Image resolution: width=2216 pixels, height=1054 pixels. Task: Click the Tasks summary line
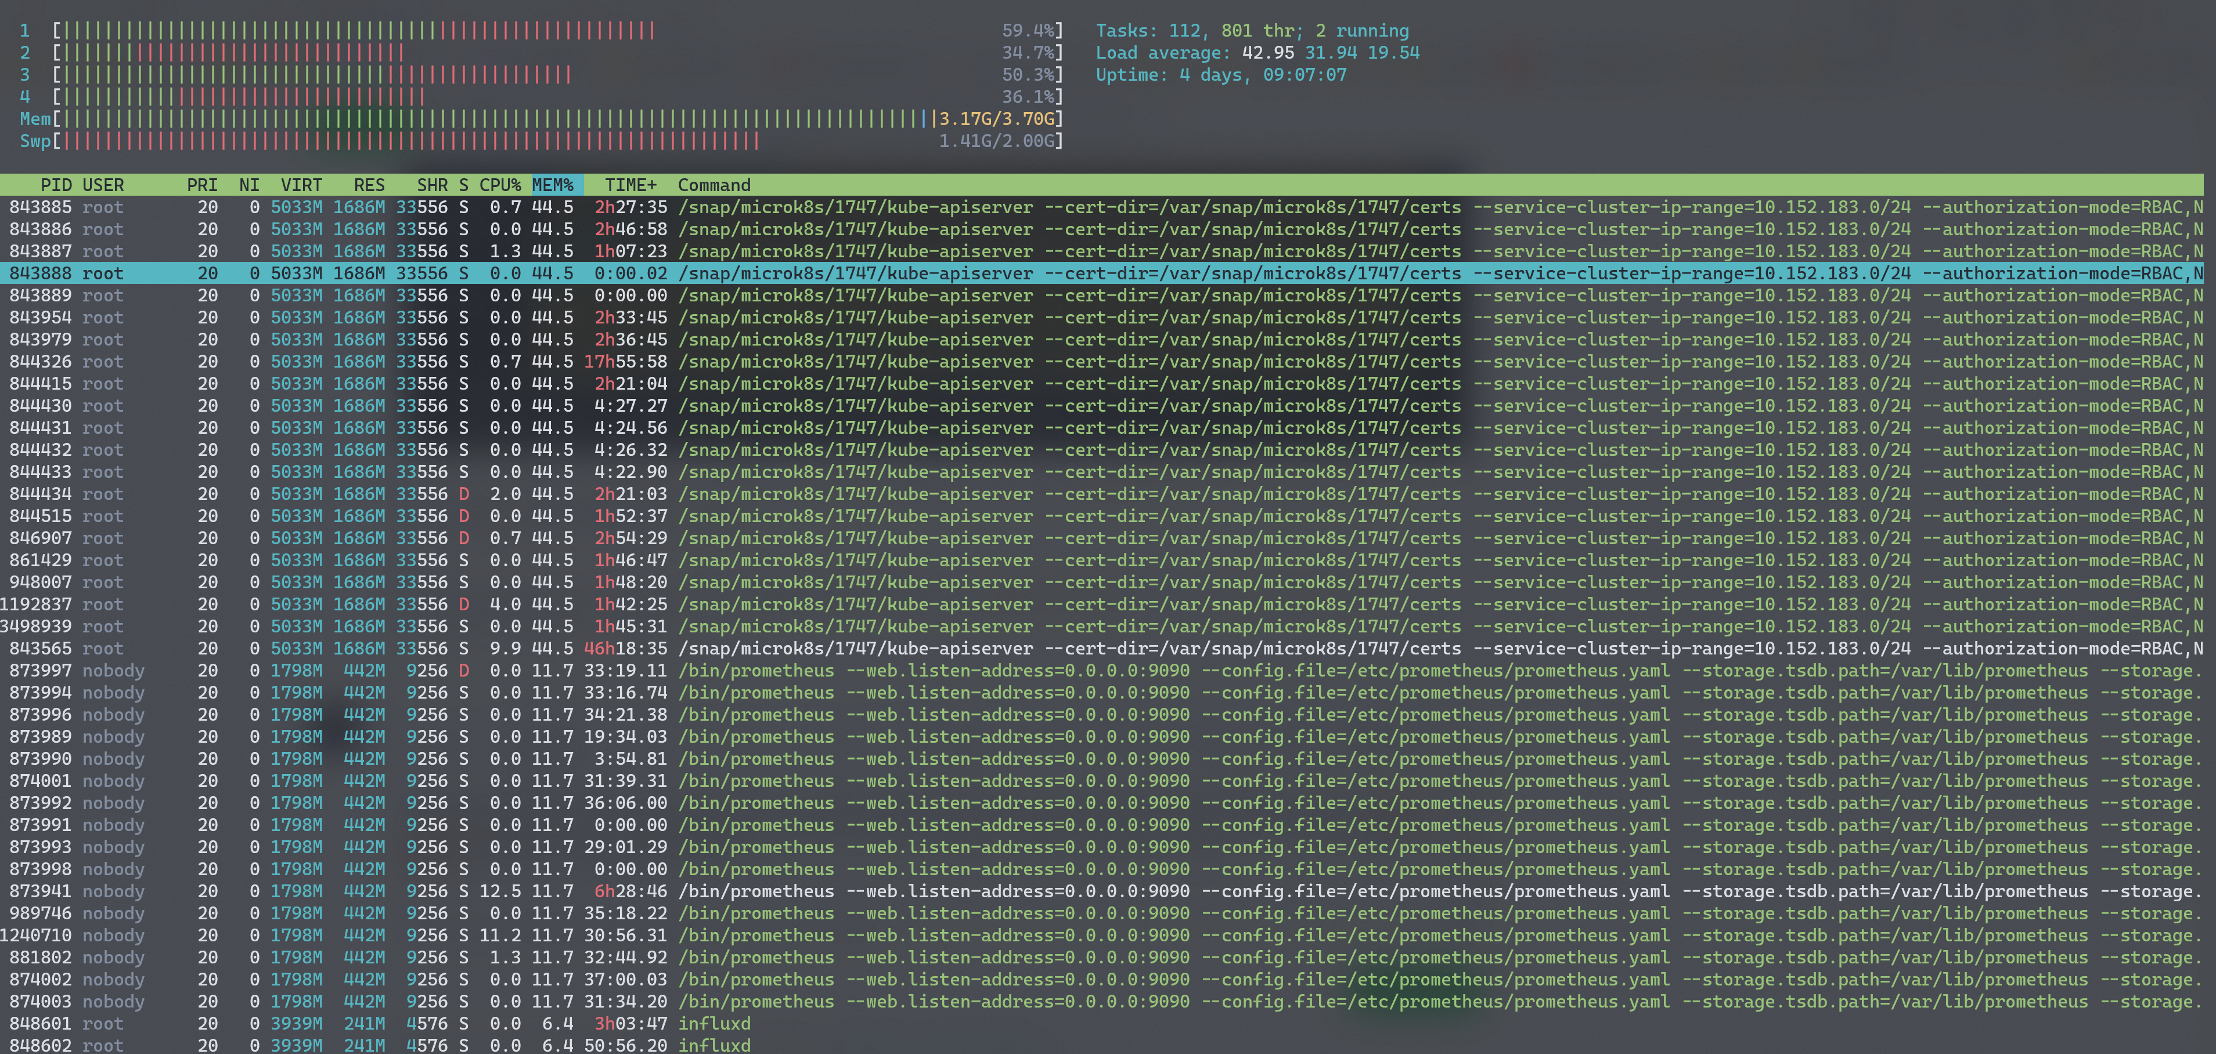(x=1252, y=31)
